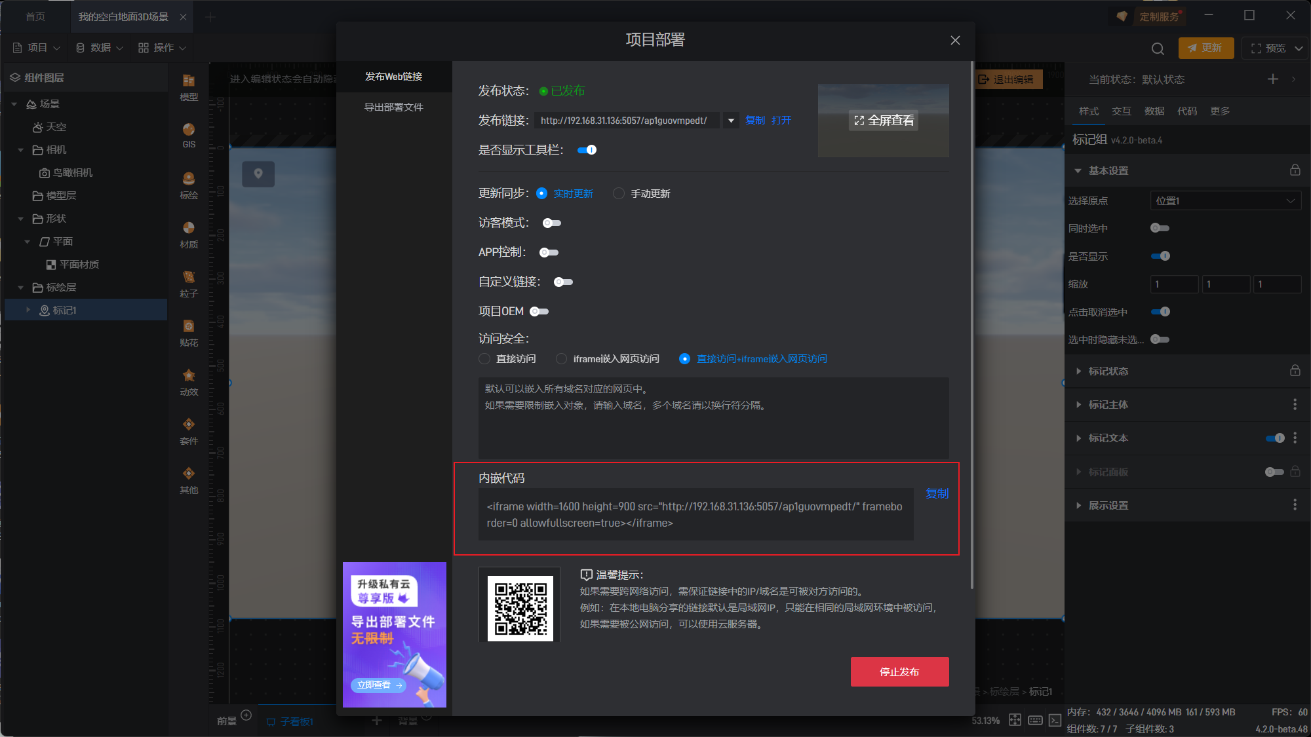Click 复制 link beside embed code

point(937,493)
